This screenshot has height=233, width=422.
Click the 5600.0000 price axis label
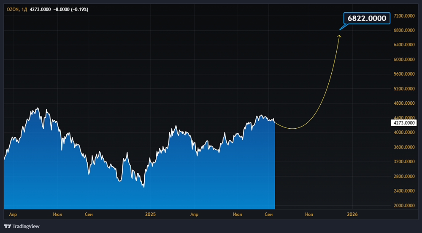click(x=404, y=74)
